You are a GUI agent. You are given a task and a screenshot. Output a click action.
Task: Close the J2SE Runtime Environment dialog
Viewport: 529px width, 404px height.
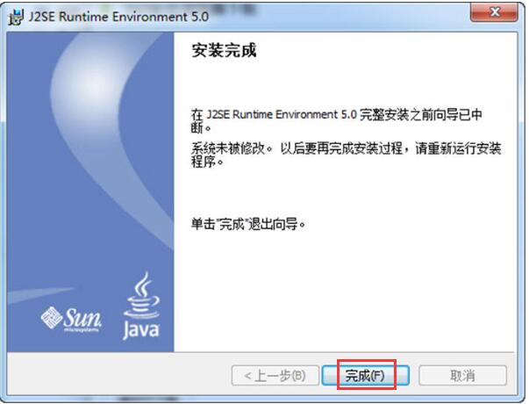[494, 12]
